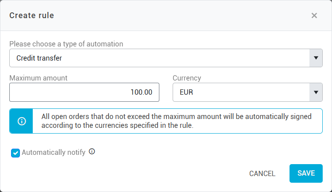Viewport: 332px width, 192px height.
Task: Open the type of automation dropdown arrow
Action: (316, 58)
